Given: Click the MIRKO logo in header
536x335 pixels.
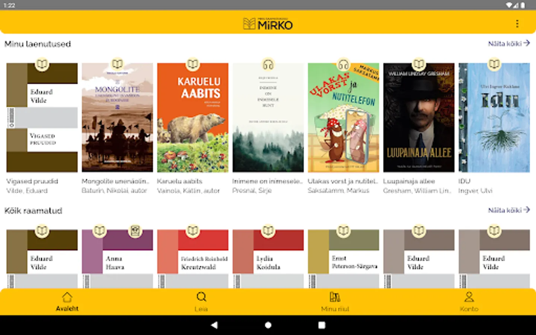Looking at the screenshot, I should pos(268,24).
